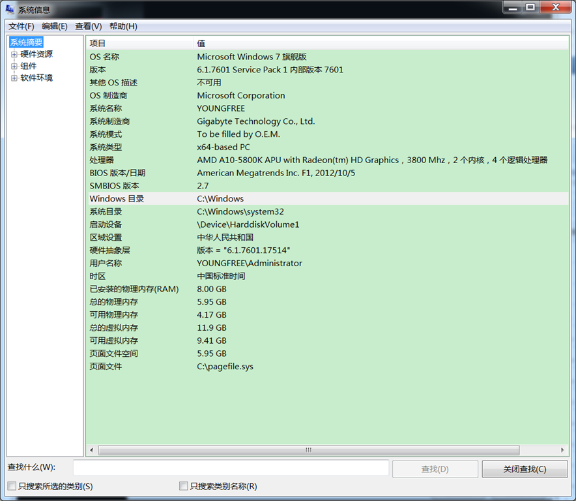Select the 处理器 row
This screenshot has height=501, width=576.
(x=328, y=160)
